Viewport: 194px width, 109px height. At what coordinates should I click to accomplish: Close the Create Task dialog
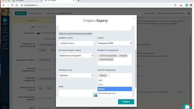[134, 18]
